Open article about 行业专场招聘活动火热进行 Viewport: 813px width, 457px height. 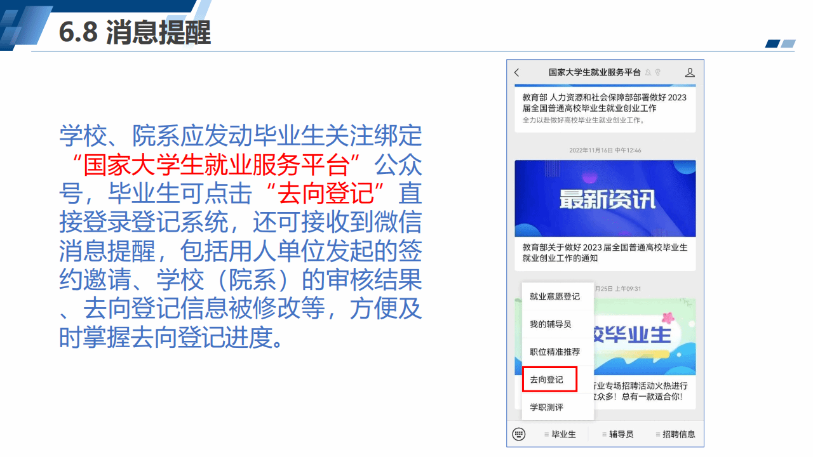[640, 391]
